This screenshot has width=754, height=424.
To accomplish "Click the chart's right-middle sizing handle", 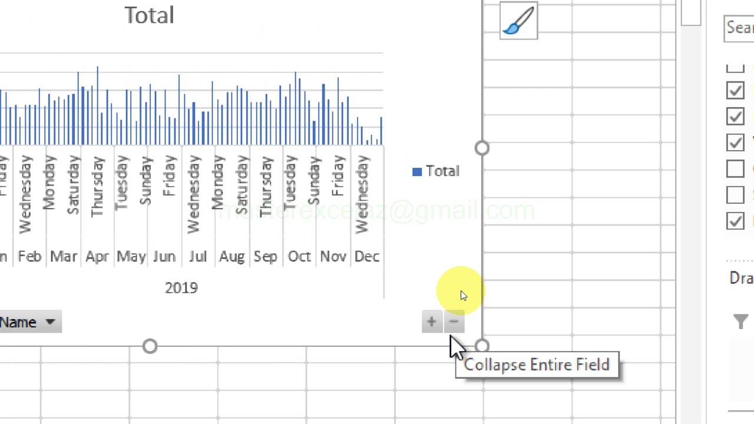I will pos(482,148).
